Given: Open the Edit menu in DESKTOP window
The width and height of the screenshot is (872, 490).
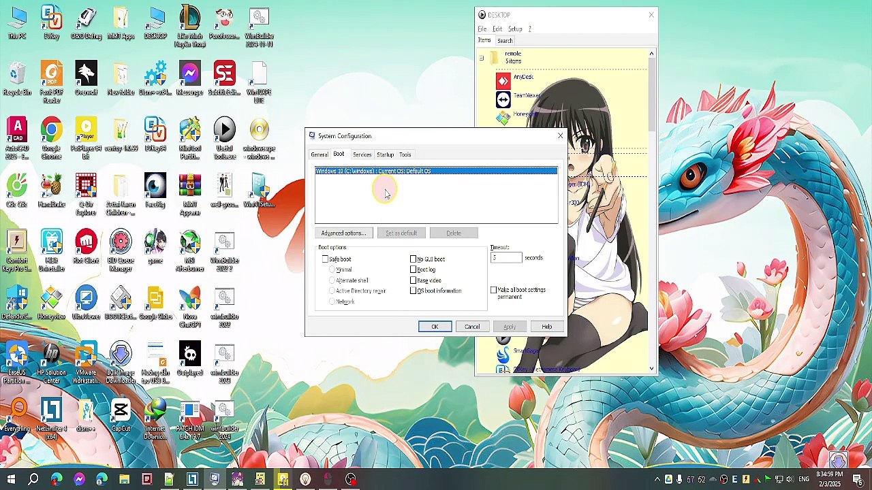Looking at the screenshot, I should pos(497,29).
